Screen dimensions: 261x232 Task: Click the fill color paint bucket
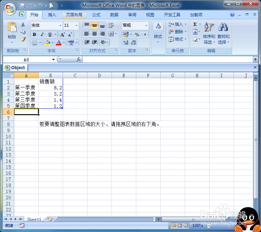pyautogui.click(x=47, y=43)
